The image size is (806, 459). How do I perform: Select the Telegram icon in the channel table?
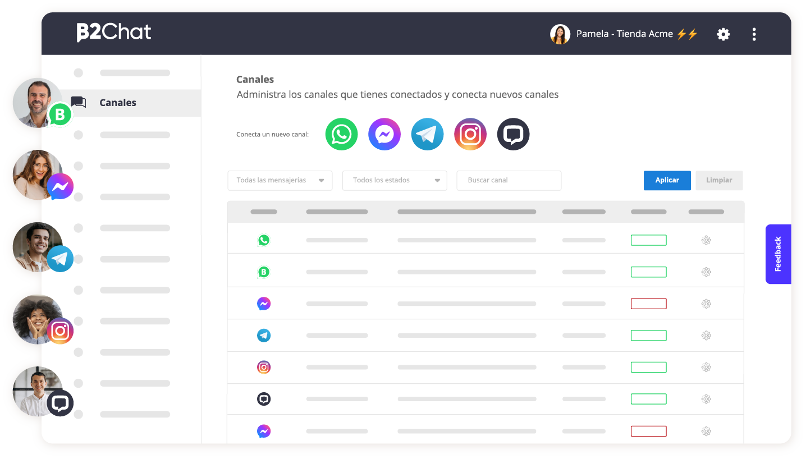tap(264, 336)
